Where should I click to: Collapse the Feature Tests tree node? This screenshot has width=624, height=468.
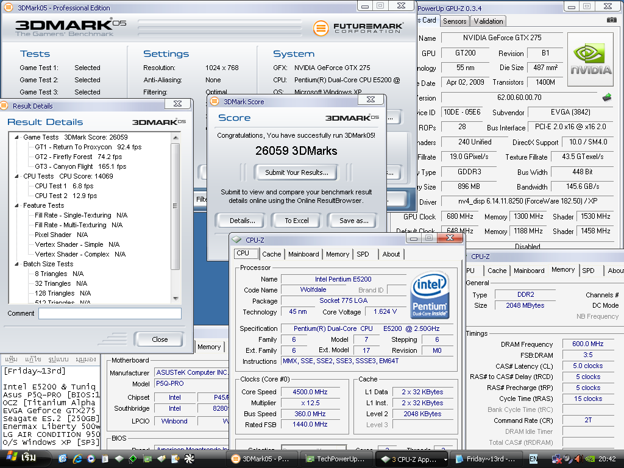pos(16,206)
